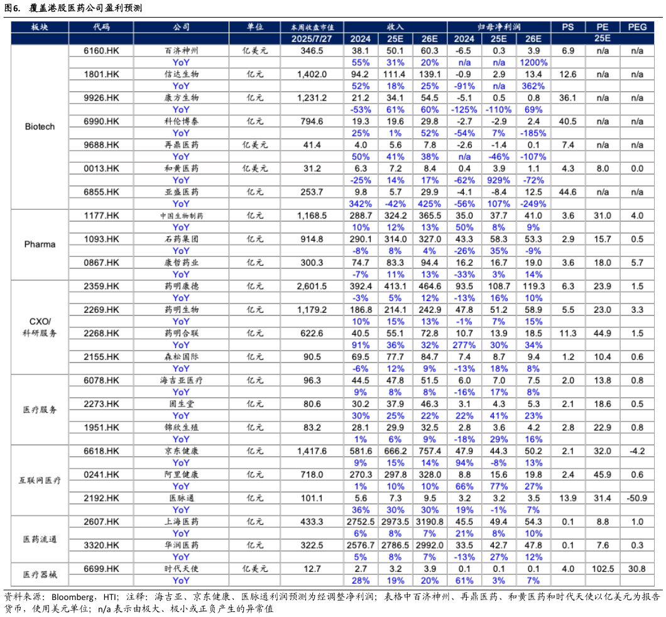666x617 pixels.
Task: Select company name 华润医药
Action: pyautogui.click(x=182, y=545)
